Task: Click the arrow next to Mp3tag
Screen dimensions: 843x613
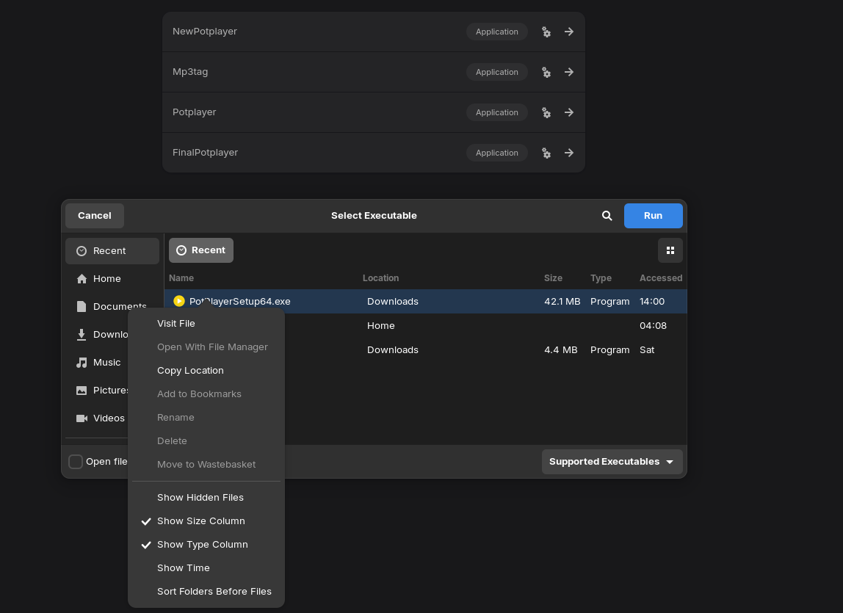Action: 569,72
